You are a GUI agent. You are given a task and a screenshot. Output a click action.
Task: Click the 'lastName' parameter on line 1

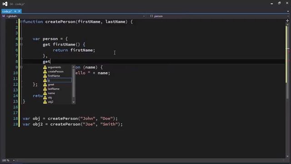pyautogui.click(x=115, y=22)
